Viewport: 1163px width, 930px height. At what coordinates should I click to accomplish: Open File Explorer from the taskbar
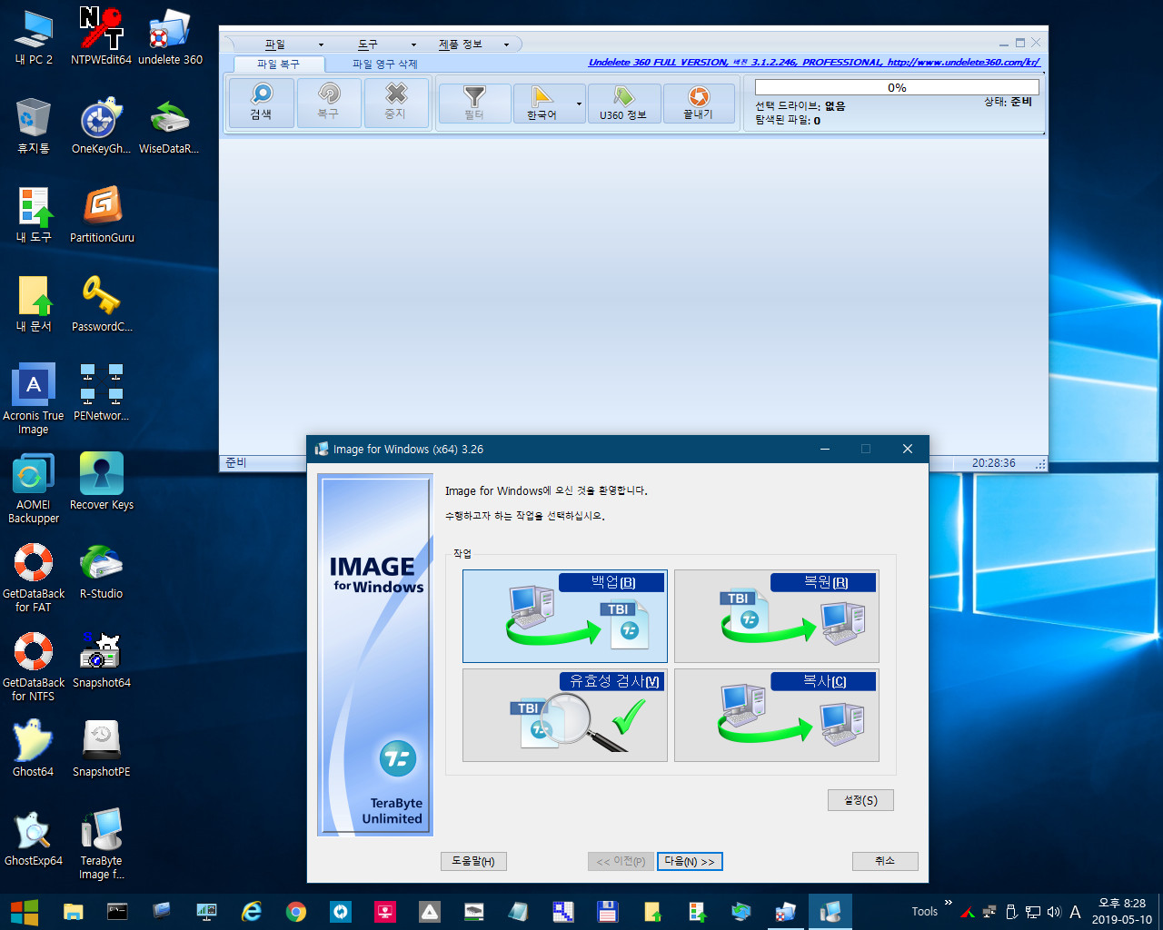pyautogui.click(x=73, y=912)
